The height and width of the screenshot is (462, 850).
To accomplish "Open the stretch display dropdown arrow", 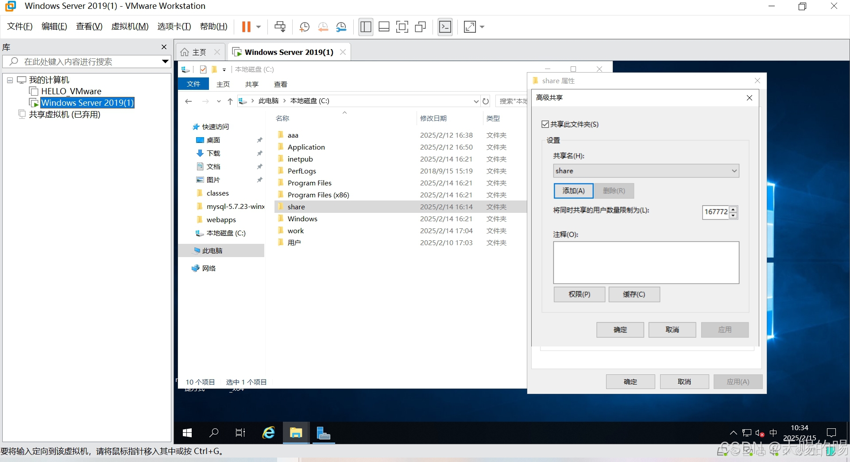I will (x=482, y=27).
